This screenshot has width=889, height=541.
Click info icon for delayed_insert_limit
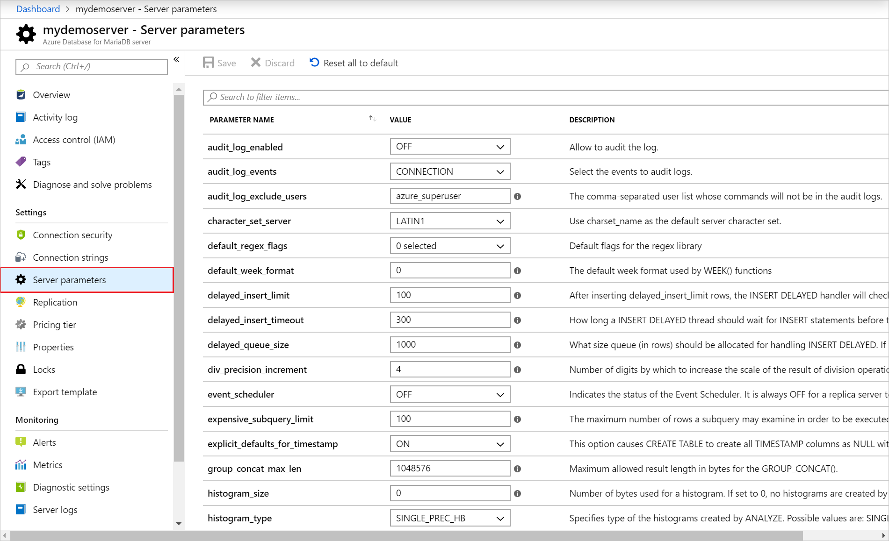[x=517, y=296]
